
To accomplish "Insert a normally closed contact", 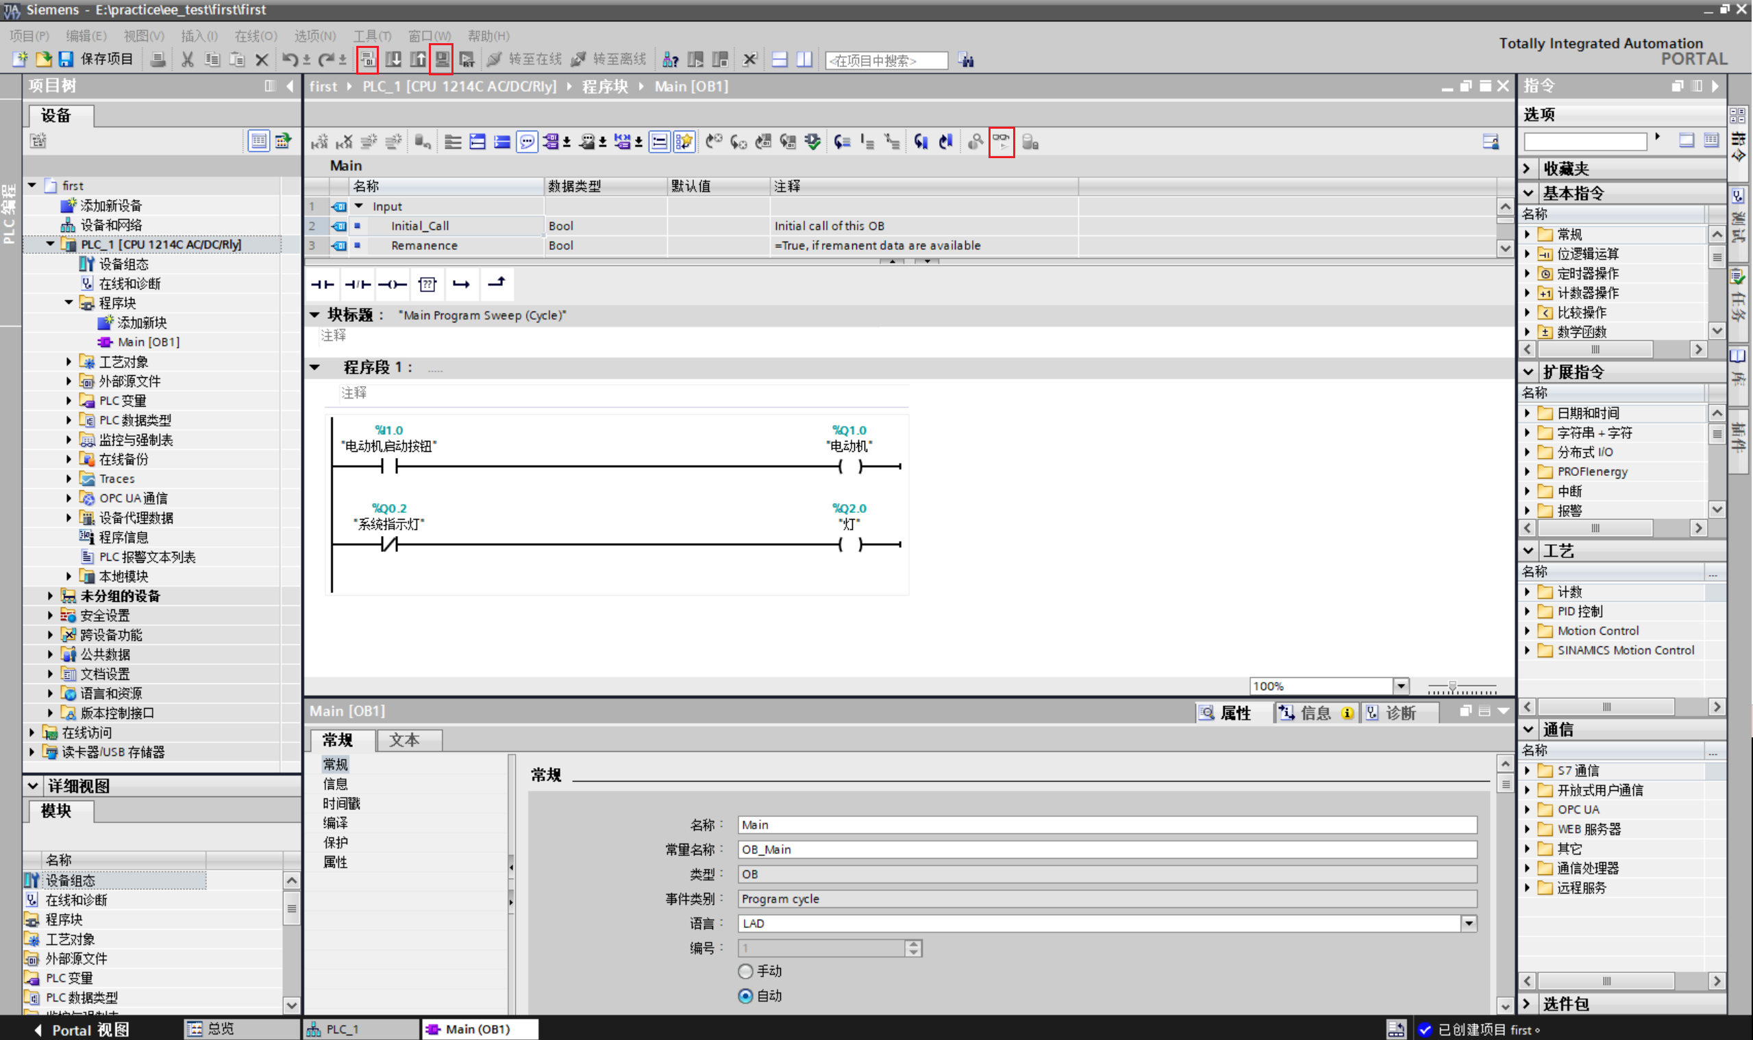I will (358, 284).
